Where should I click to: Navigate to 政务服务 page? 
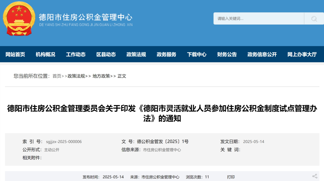tap(166, 54)
